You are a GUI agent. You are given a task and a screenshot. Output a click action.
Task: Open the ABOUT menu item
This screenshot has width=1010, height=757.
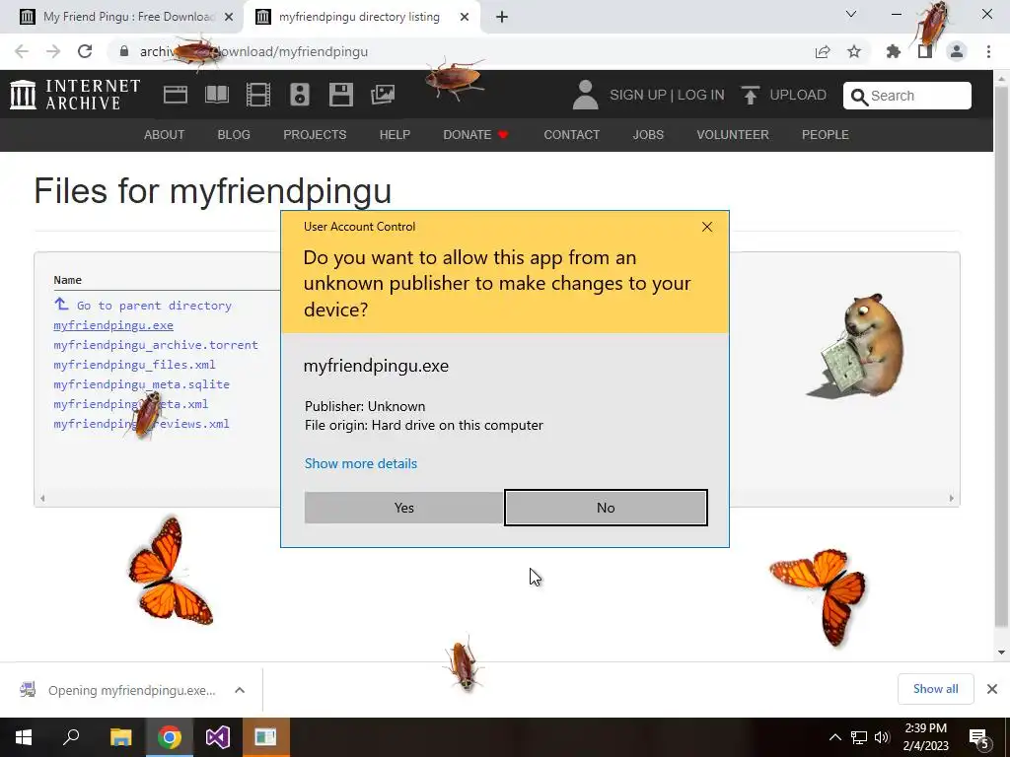165,134
